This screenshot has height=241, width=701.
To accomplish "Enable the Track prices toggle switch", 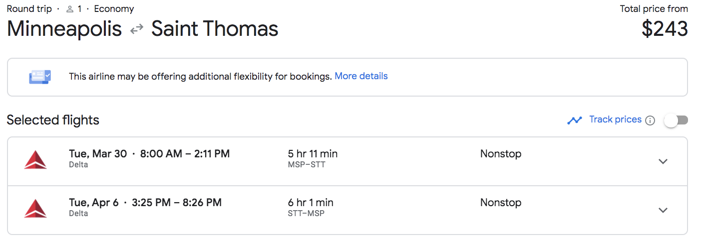I will tap(676, 120).
